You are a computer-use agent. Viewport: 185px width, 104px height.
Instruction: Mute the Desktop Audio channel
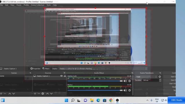[x=125, y=81]
